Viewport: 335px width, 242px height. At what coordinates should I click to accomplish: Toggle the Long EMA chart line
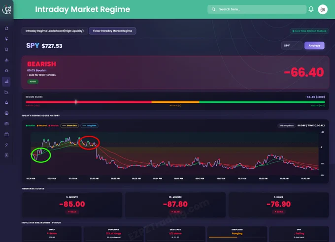point(90,126)
